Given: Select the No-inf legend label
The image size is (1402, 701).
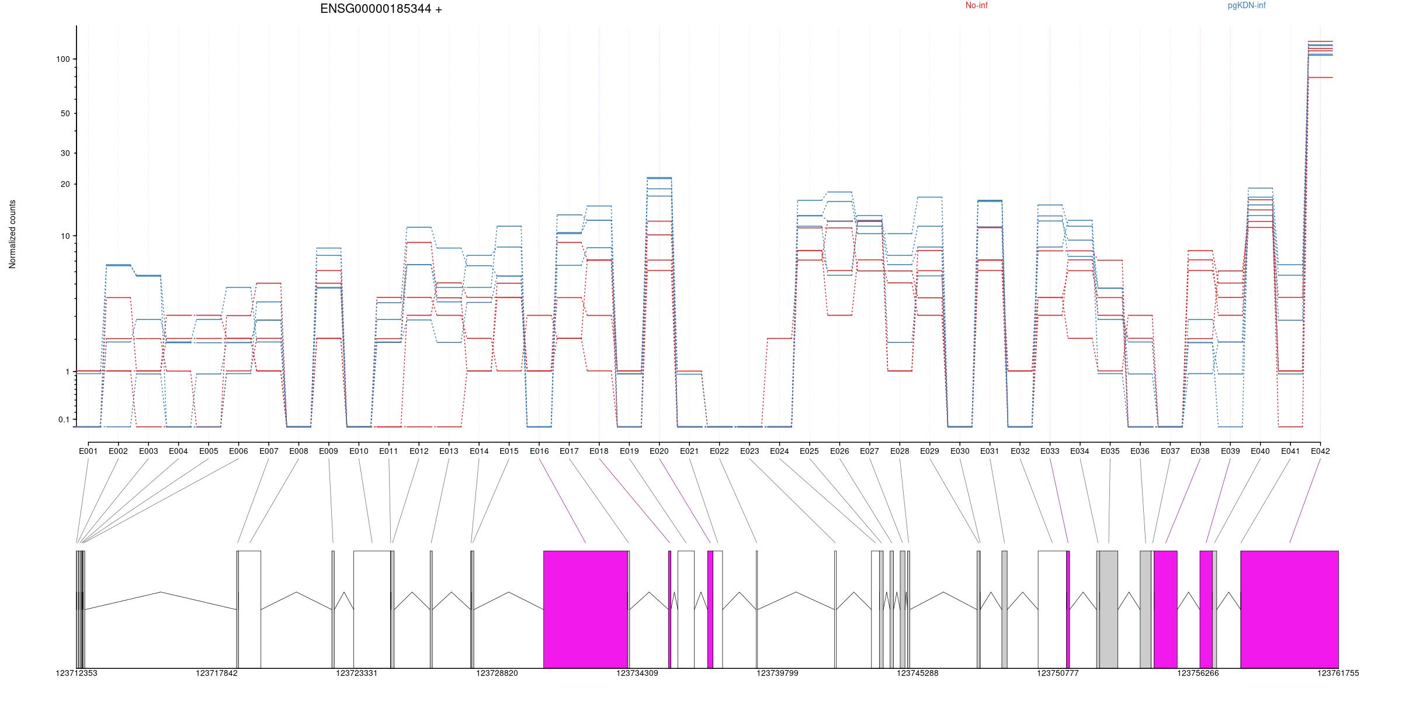Looking at the screenshot, I should [976, 6].
